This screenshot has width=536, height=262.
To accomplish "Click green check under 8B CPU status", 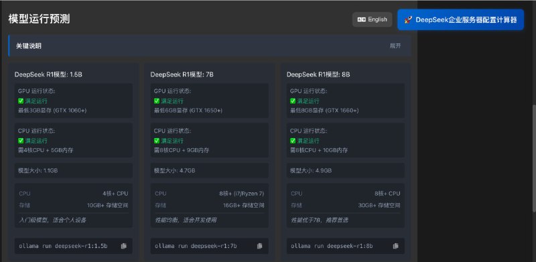I will click(293, 141).
